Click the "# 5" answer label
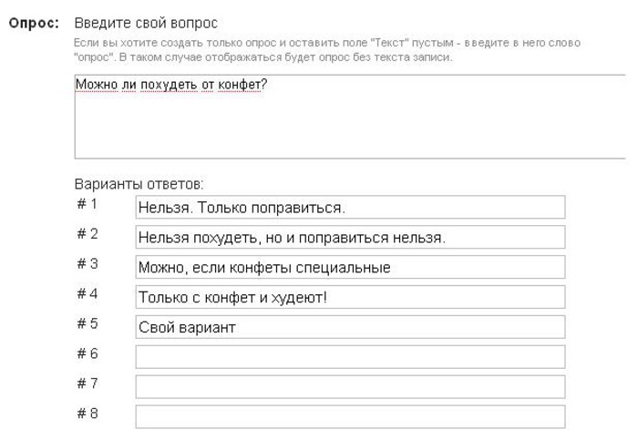 pyautogui.click(x=87, y=323)
